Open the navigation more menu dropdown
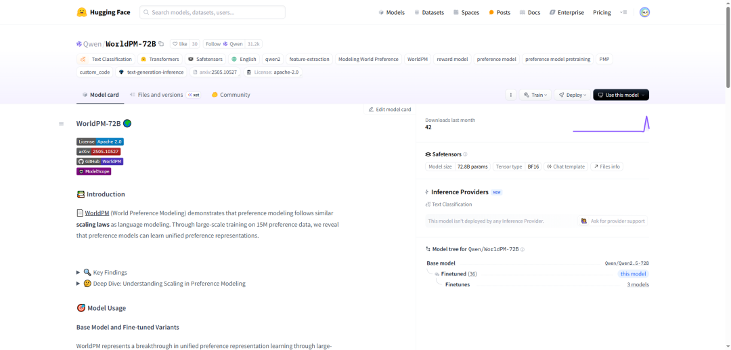731x350 pixels. tap(623, 13)
